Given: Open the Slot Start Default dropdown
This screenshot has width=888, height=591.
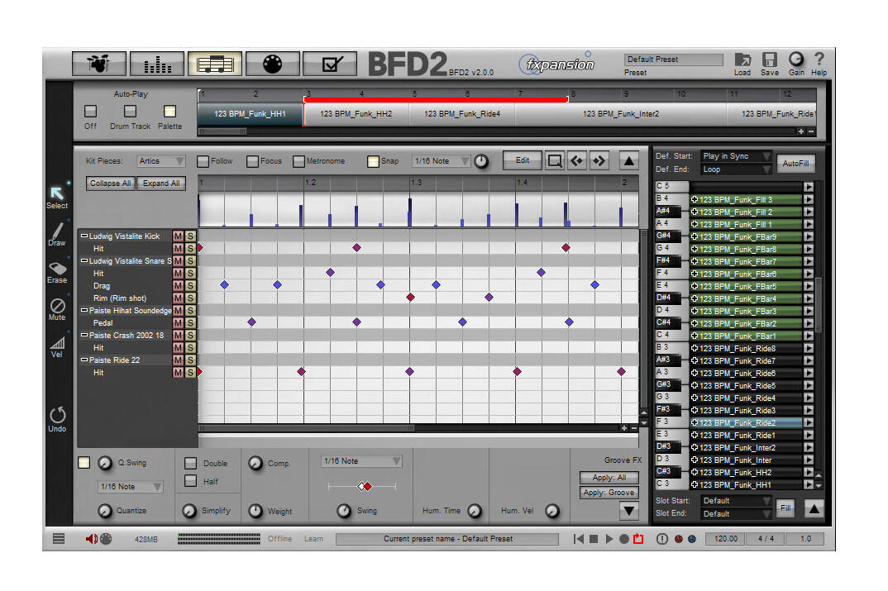Looking at the screenshot, I should [736, 500].
